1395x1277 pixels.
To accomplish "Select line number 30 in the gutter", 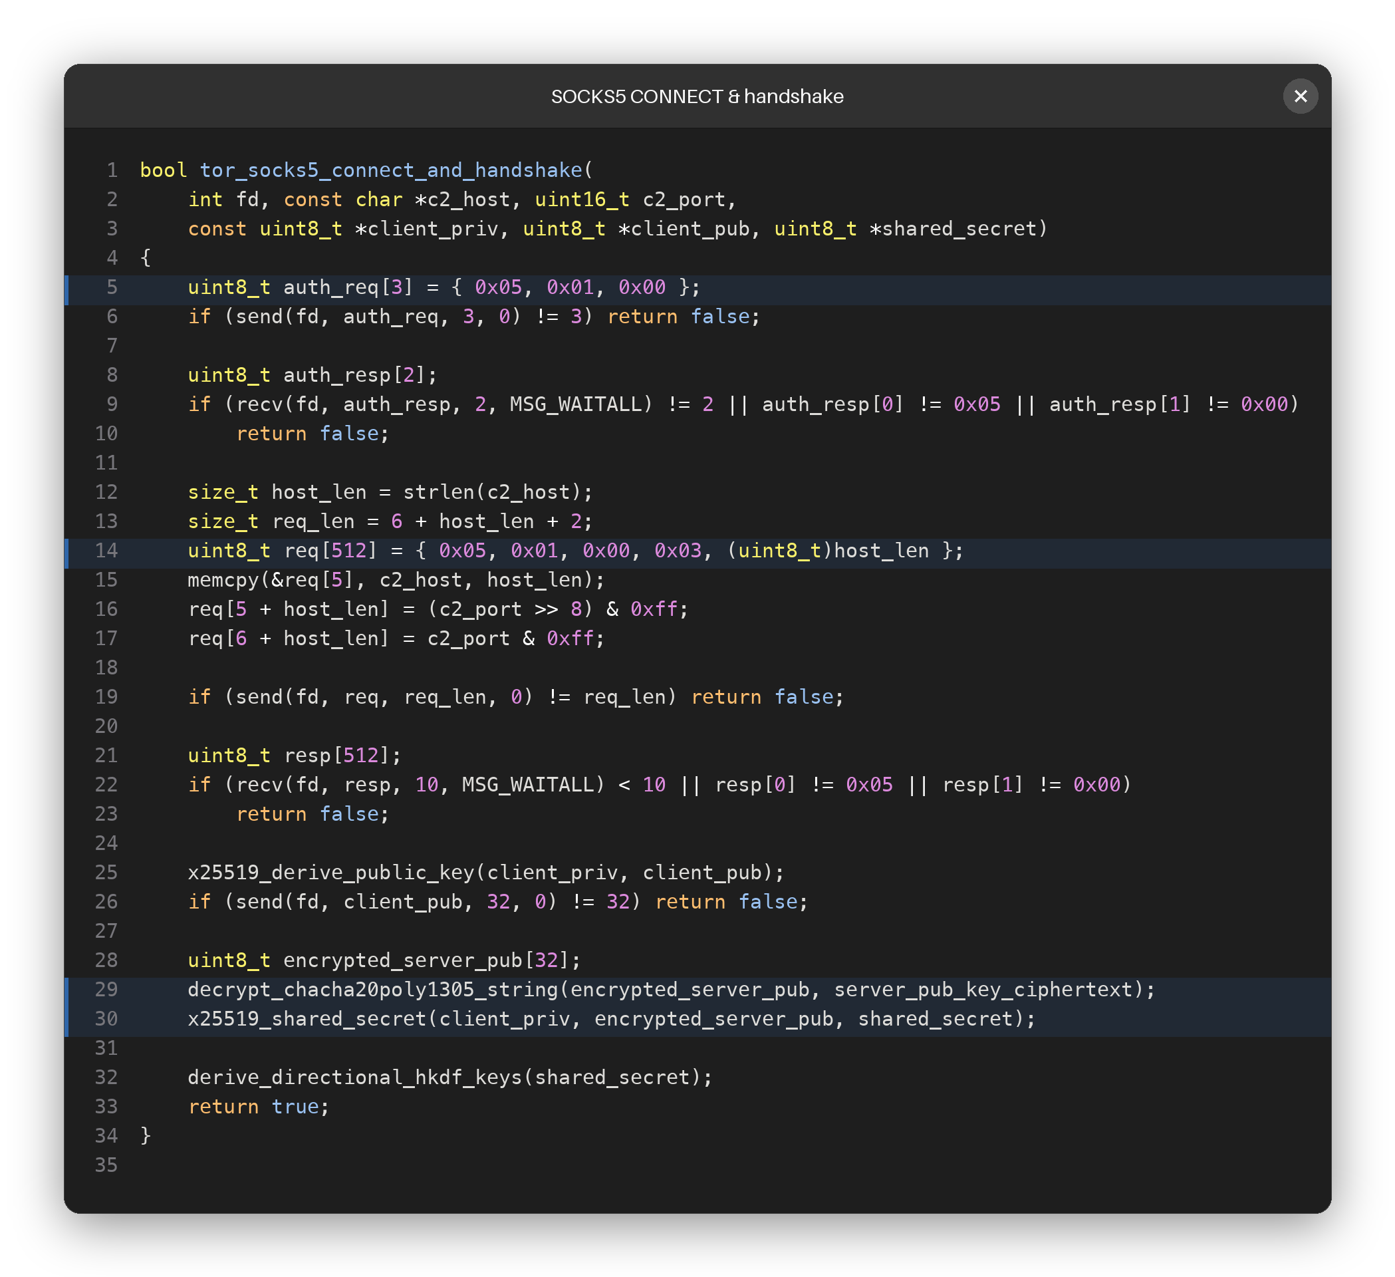I will [x=106, y=1018].
